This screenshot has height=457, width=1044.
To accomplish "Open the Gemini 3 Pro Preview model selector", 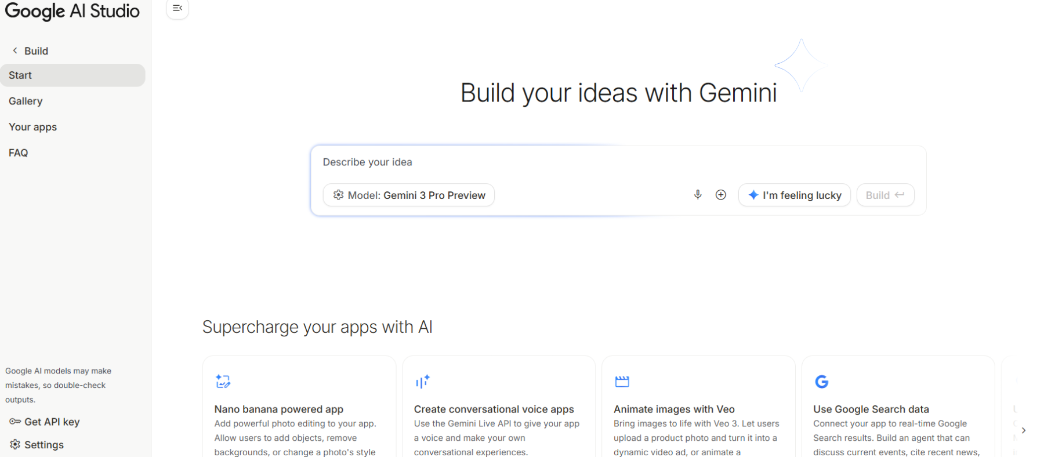I will [409, 195].
